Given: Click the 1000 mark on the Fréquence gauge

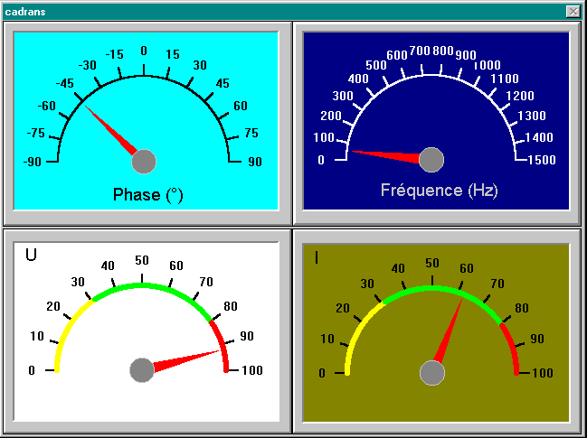Looking at the screenshot, I should pos(487,65).
